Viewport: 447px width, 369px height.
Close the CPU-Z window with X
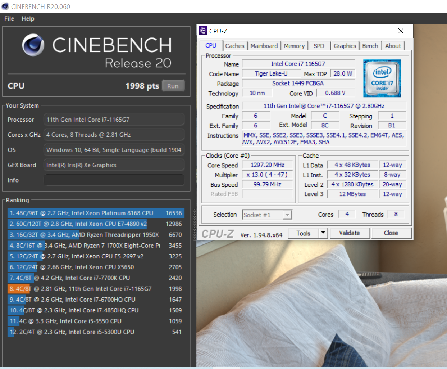click(x=401, y=31)
